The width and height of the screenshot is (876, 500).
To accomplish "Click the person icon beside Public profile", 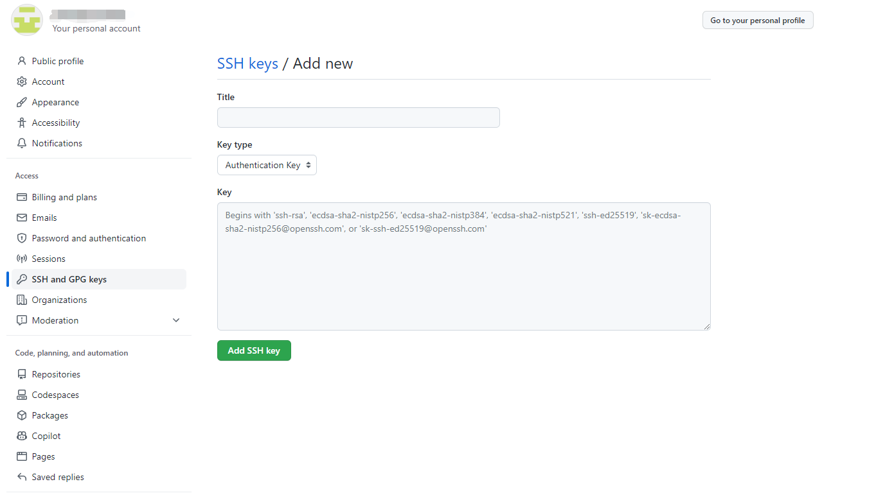I will point(22,61).
